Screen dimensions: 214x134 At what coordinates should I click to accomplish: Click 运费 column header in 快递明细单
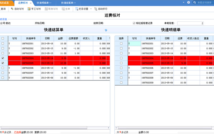[180, 39]
